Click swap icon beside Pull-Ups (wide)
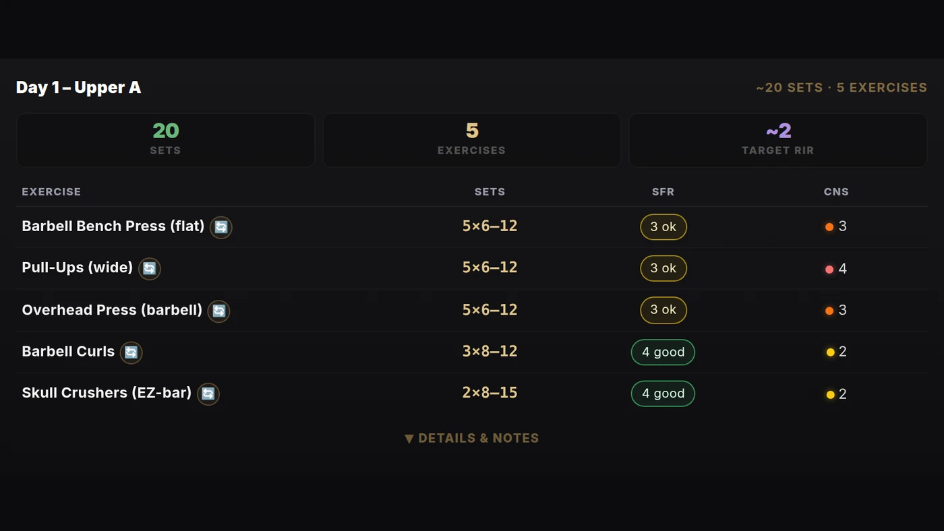The height and width of the screenshot is (531, 944). pos(150,268)
